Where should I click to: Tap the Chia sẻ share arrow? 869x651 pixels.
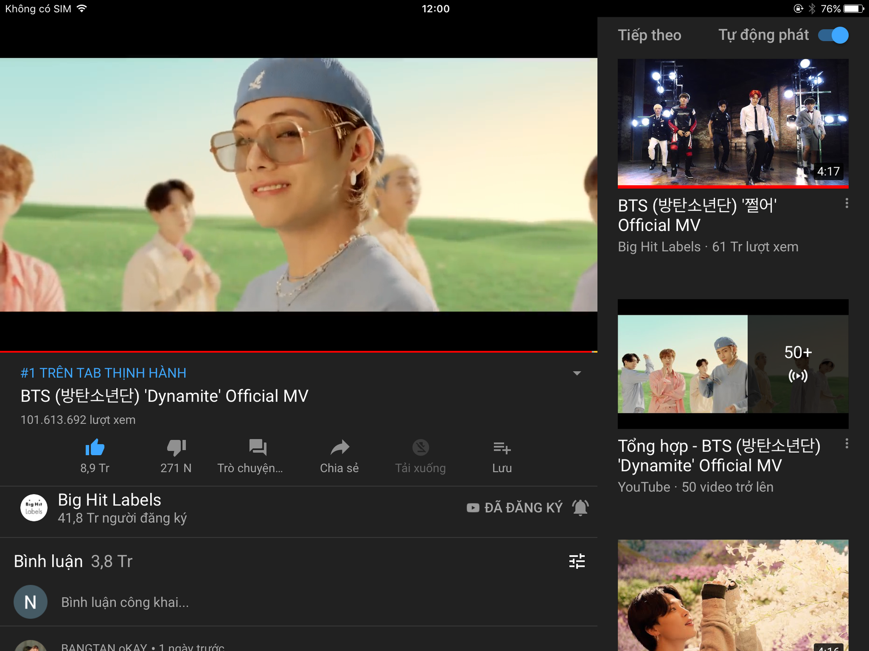[339, 448]
